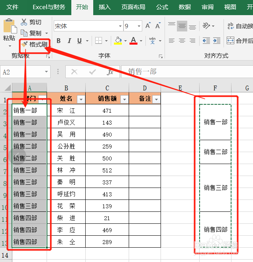Viewport: 253px width, 262px height.
Task: Click the merge and center button
Action: (x=240, y=41)
